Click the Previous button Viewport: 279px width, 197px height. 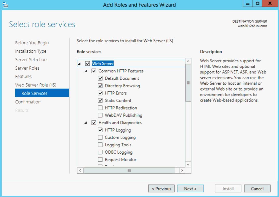click(161, 188)
